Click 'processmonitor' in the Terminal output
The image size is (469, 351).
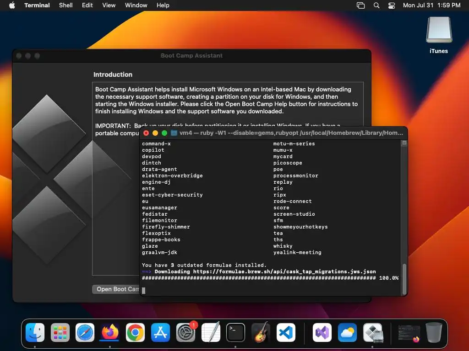(295, 175)
